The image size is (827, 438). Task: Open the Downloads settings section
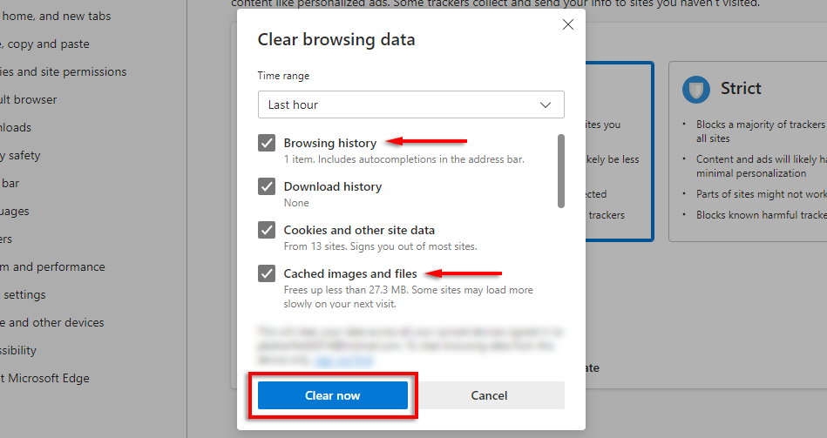17,127
